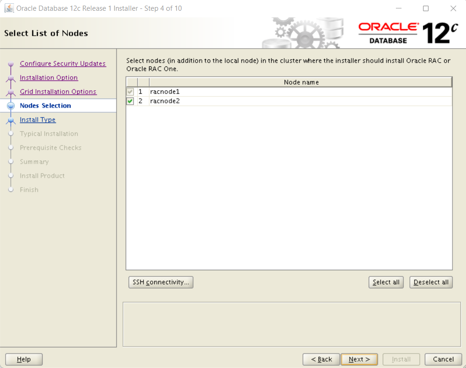Go to Installation Option step

click(x=49, y=77)
